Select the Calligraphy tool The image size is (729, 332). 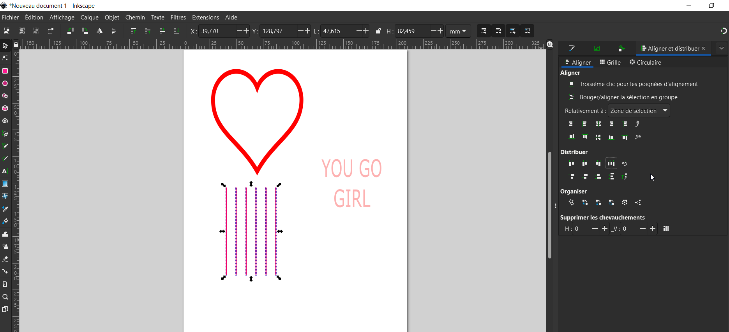(x=5, y=158)
